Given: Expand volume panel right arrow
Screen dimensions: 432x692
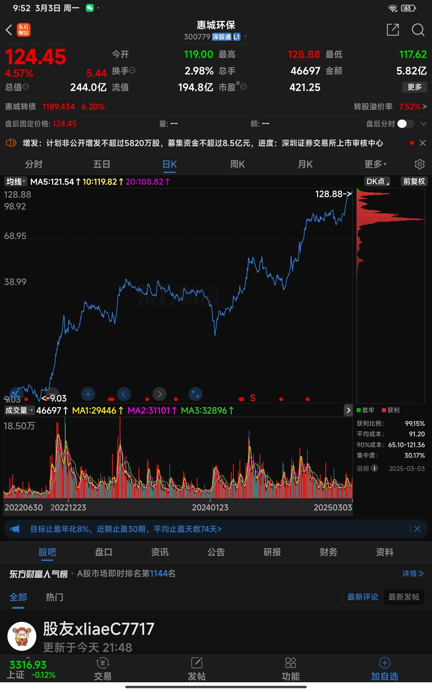Looking at the screenshot, I should pos(348,410).
